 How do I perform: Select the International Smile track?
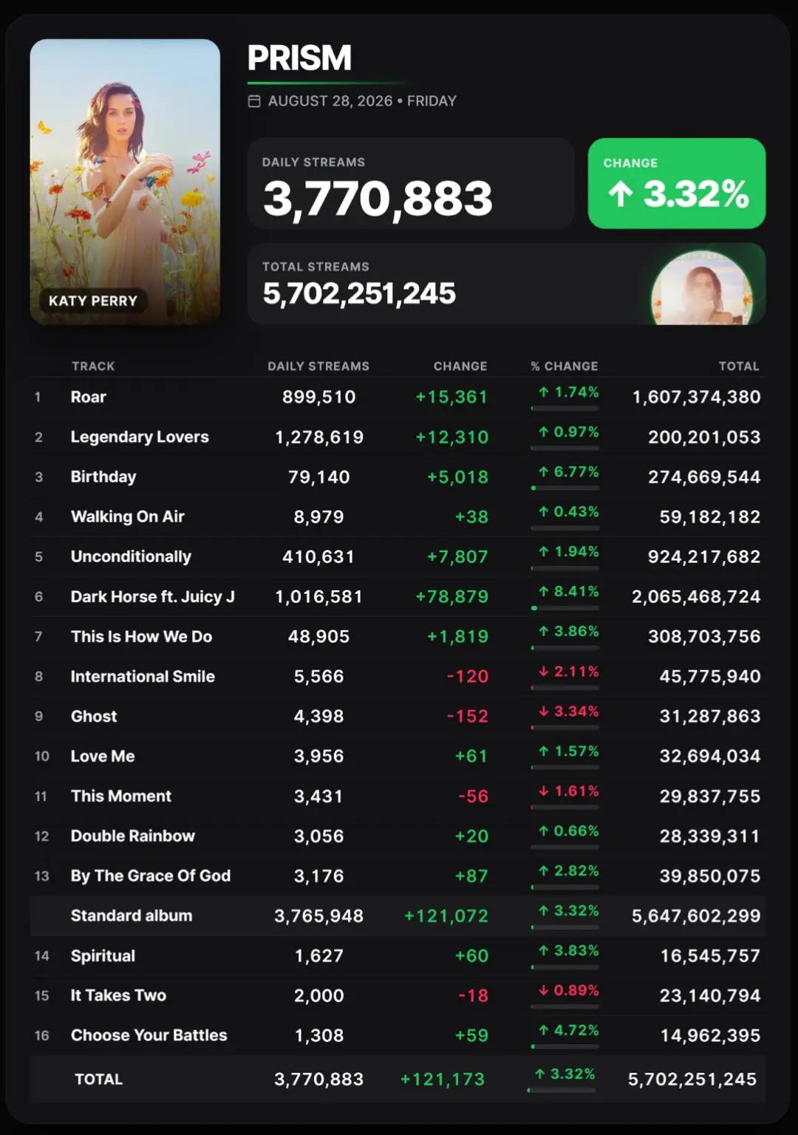(143, 676)
